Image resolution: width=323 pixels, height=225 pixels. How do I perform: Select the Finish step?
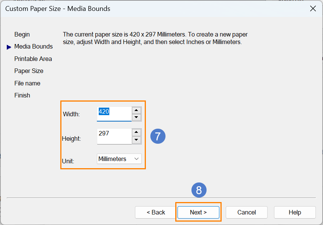click(x=22, y=96)
